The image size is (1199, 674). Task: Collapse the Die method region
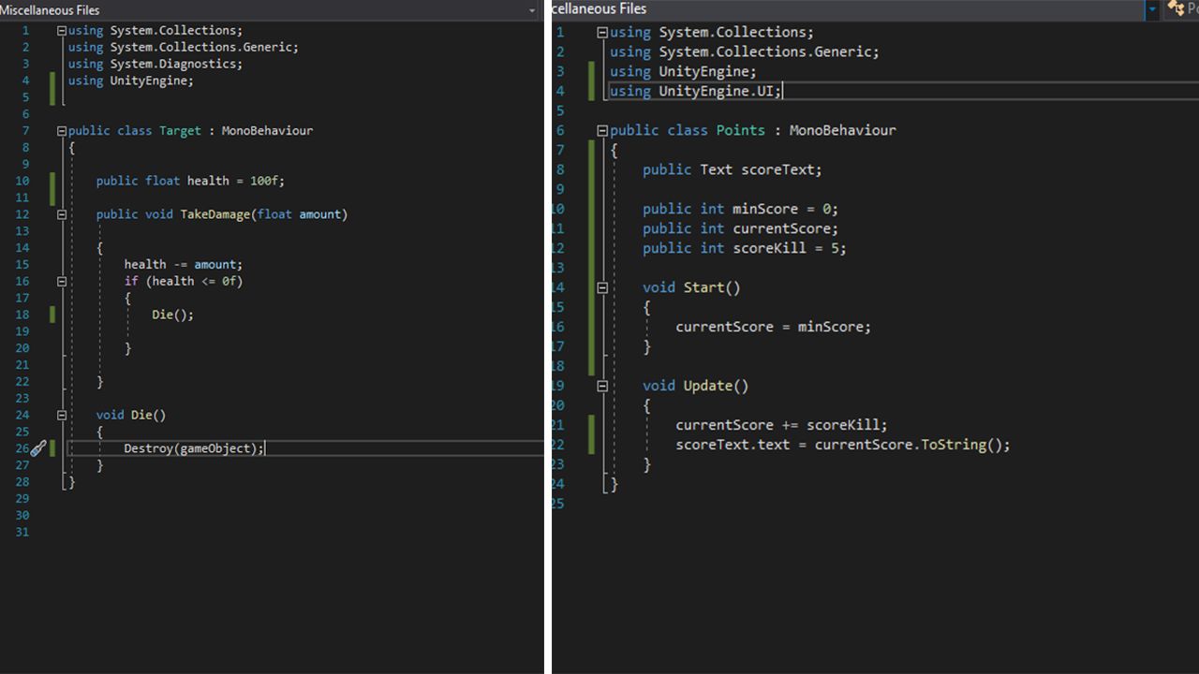tap(61, 414)
